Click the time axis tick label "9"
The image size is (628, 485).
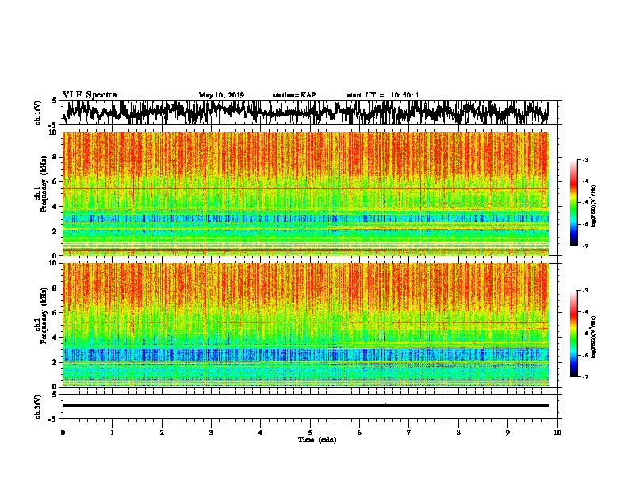tap(507, 433)
